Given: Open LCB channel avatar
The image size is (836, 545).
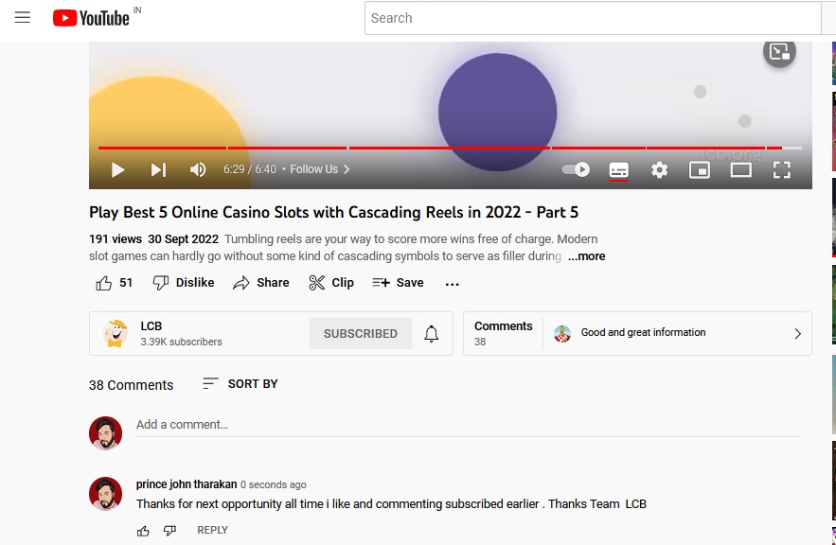Looking at the screenshot, I should pos(115,333).
